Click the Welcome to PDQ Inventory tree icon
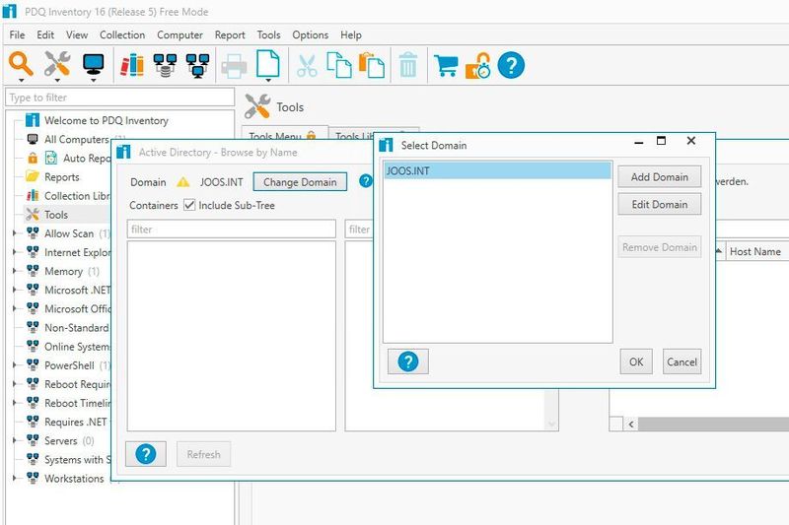 [x=33, y=120]
